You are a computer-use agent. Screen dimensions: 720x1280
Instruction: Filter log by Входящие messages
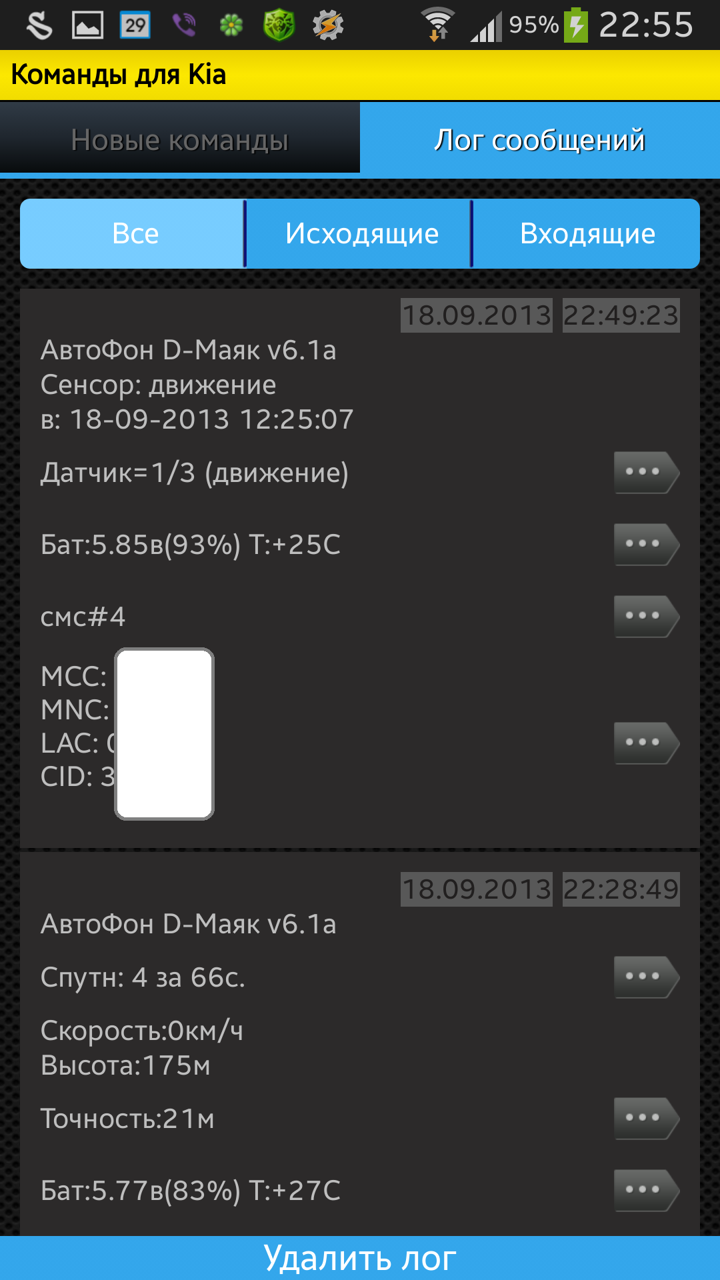point(587,234)
